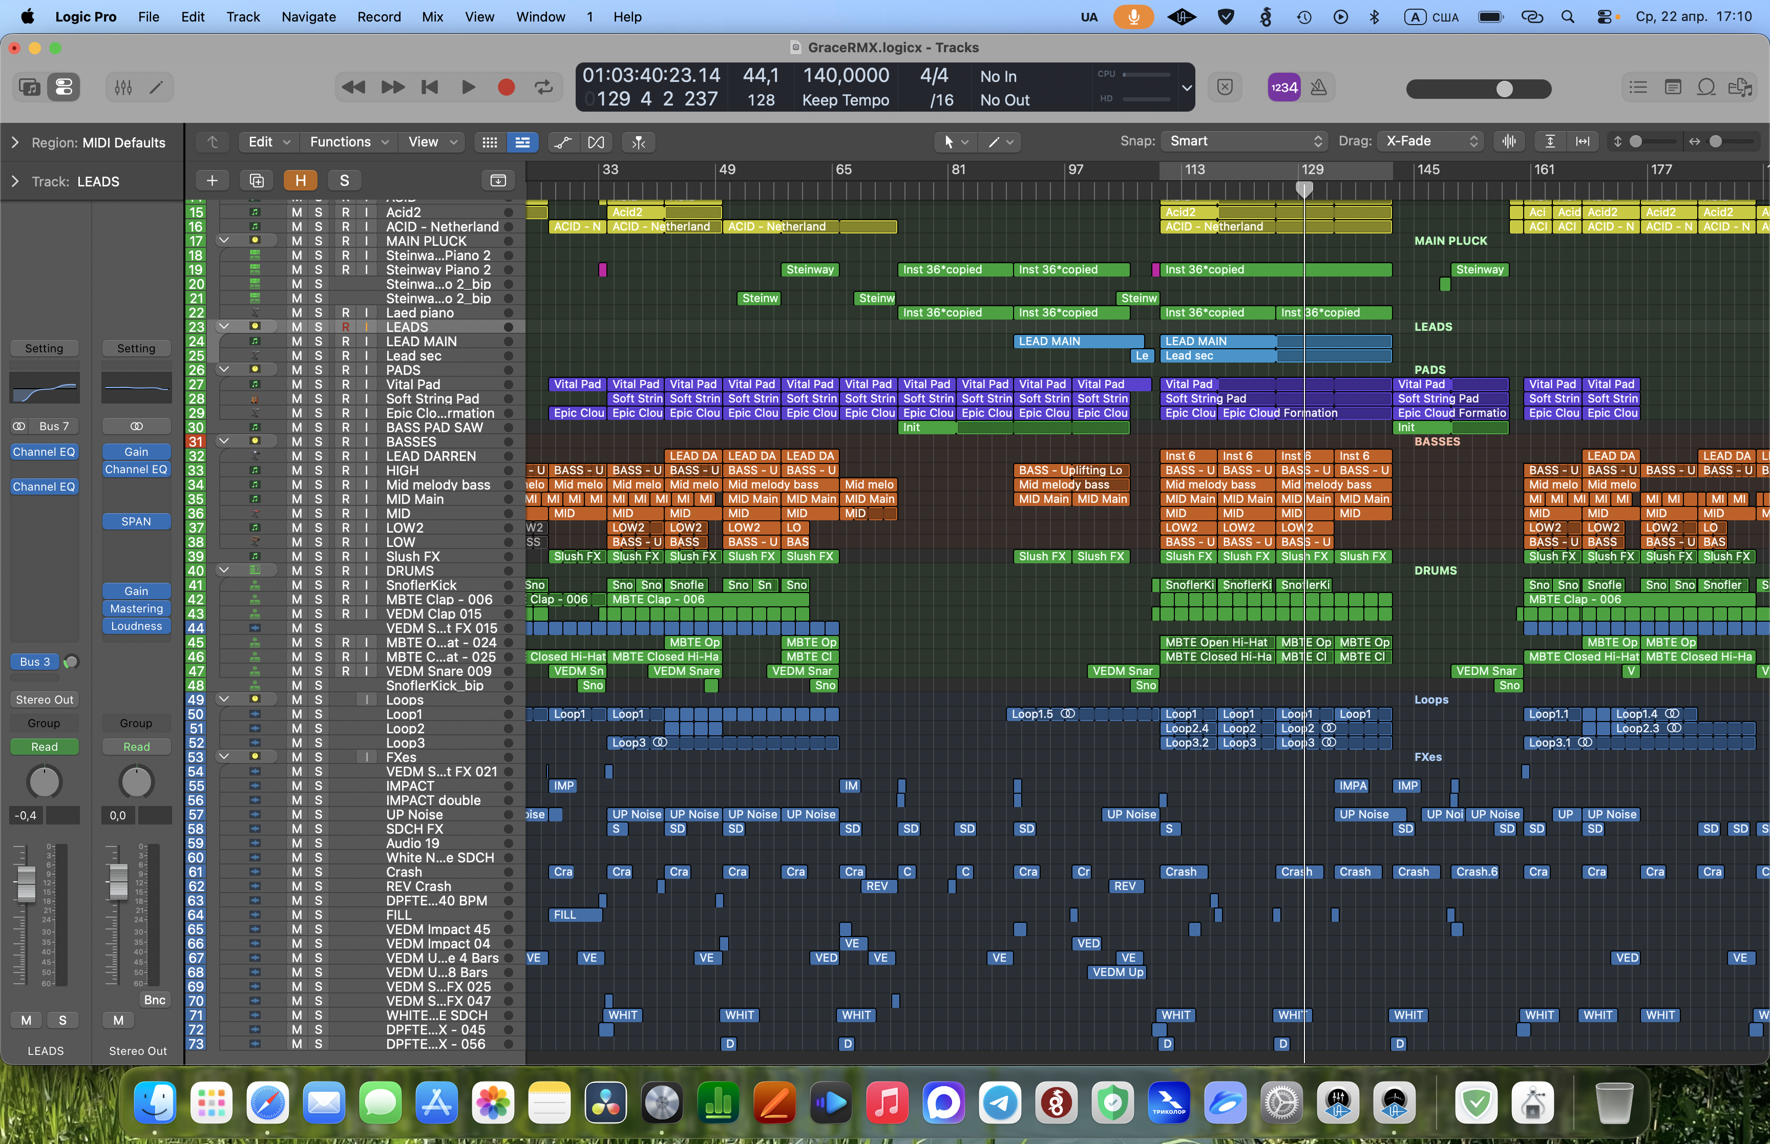Adjust the master volume slider in toolbar

[1504, 89]
